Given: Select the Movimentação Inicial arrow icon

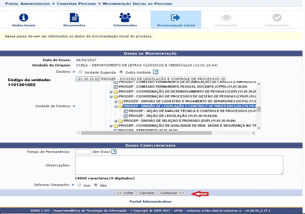Looking at the screenshot, I should [176, 18].
